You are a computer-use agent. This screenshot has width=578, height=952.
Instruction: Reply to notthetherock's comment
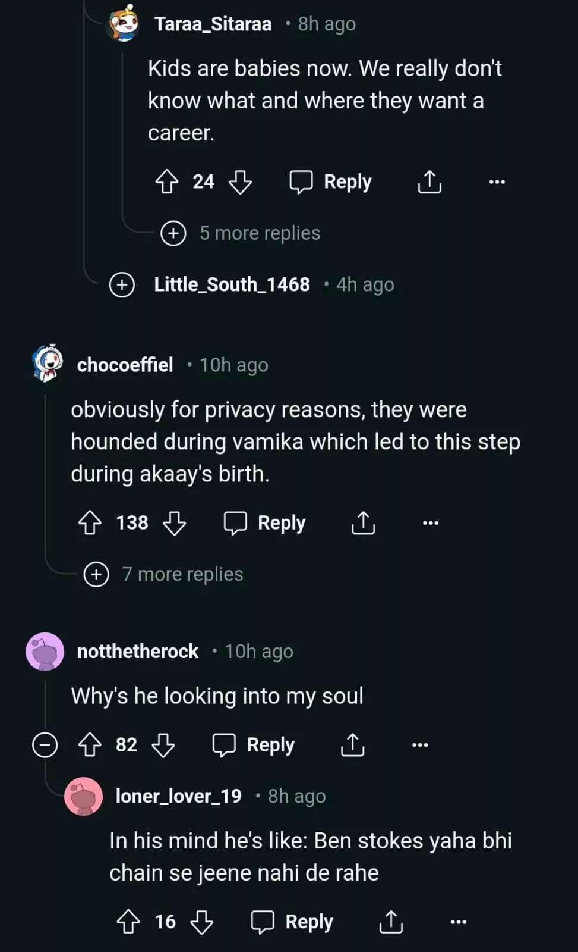(254, 745)
